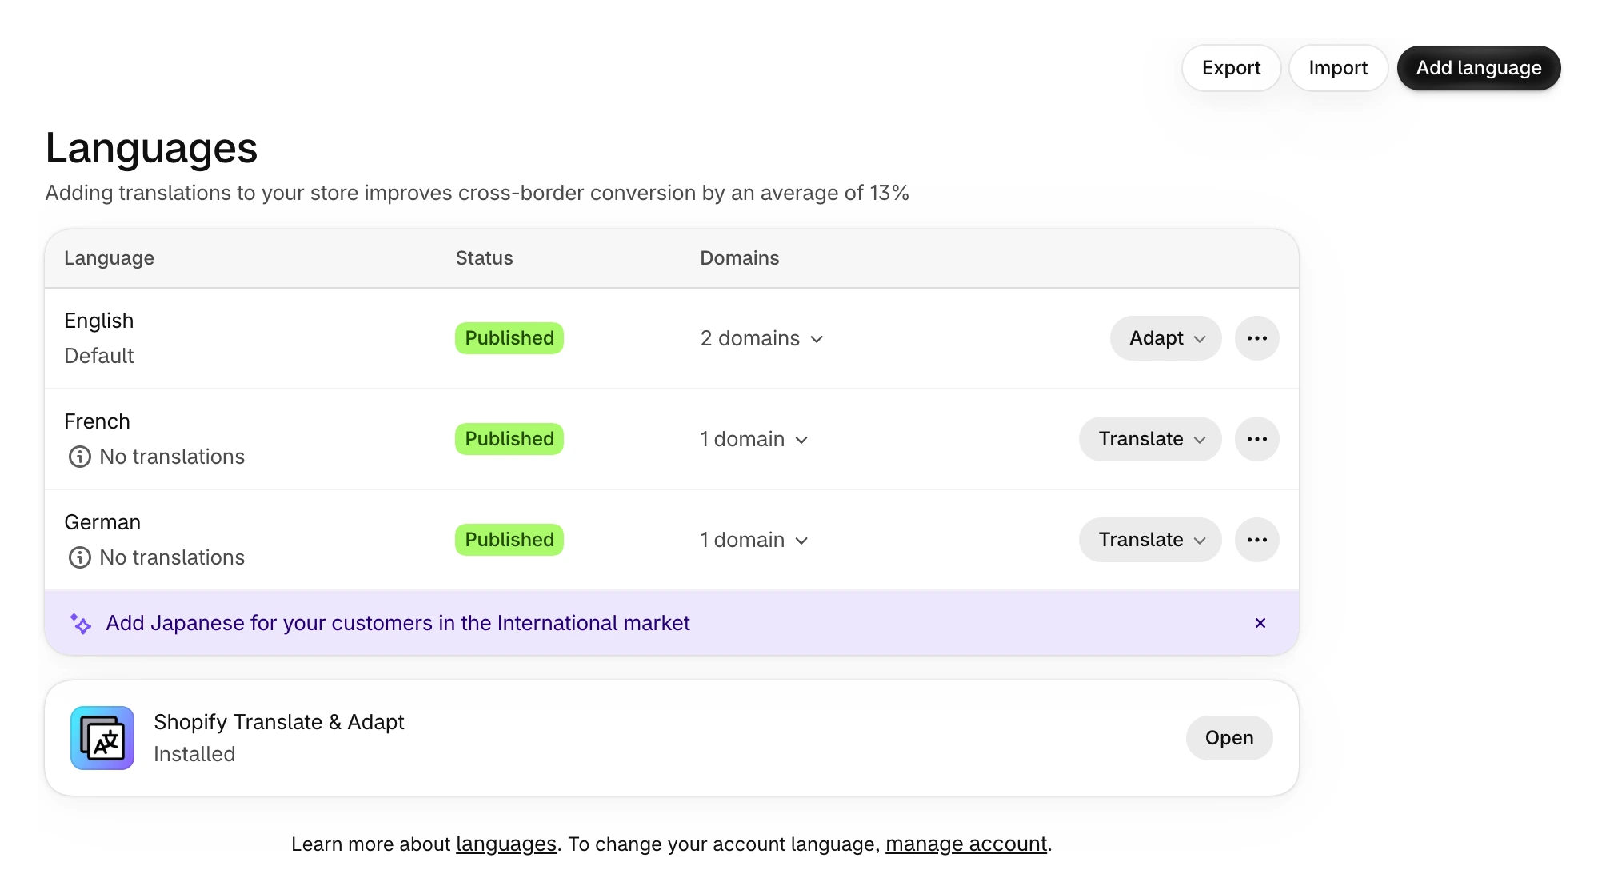1602x894 pixels.
Task: Follow the languages help link
Action: pos(505,844)
